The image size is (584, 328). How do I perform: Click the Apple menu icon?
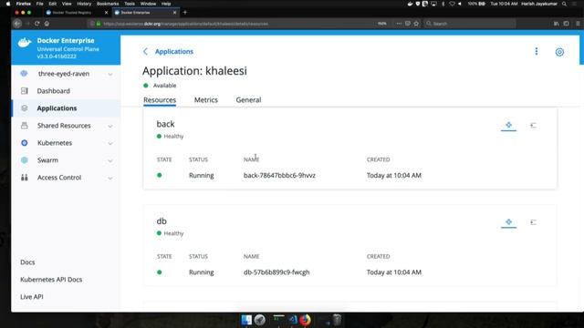click(8, 4)
